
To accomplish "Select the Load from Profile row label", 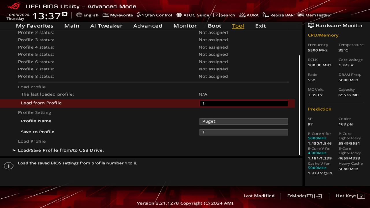I will [41, 103].
